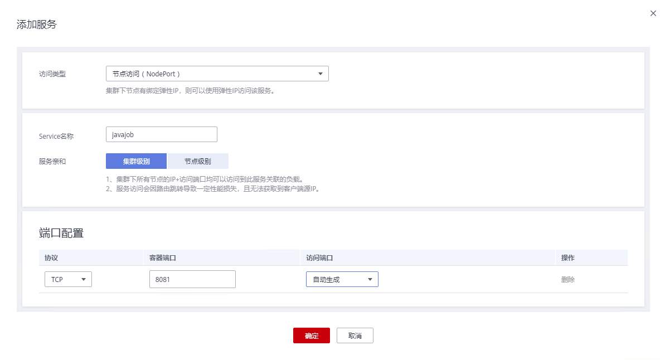Screen dimensions: 665x360
Task: Click the 访问端口 column header
Action: click(x=319, y=258)
